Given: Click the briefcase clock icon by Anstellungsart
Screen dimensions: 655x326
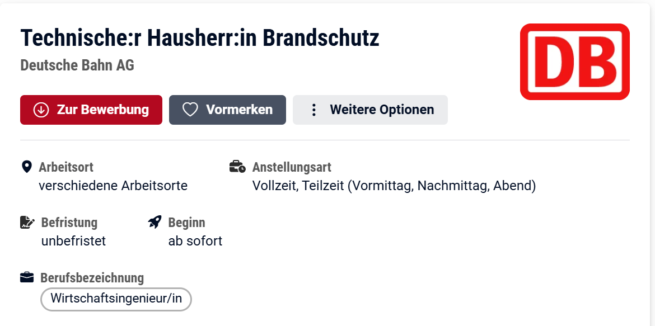Looking at the screenshot, I should [237, 167].
